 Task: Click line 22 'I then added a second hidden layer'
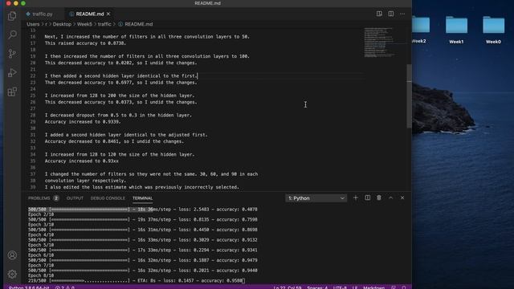[121, 75]
